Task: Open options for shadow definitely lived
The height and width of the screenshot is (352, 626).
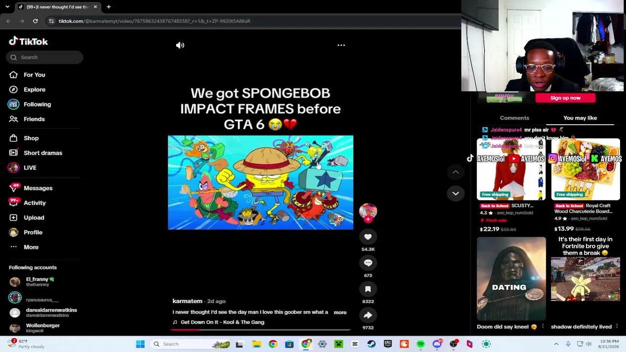Action: click(x=617, y=327)
